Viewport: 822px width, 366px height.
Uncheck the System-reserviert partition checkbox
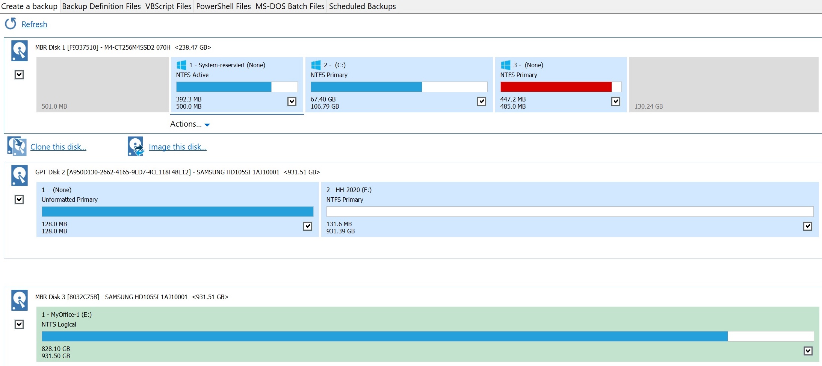tap(292, 101)
